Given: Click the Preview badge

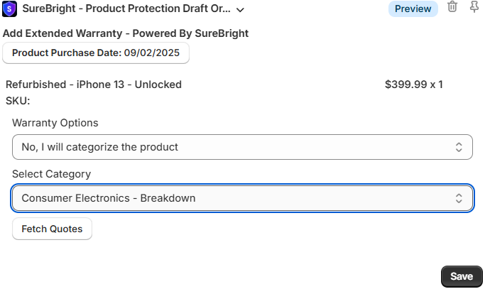Looking at the screenshot, I should coord(413,9).
